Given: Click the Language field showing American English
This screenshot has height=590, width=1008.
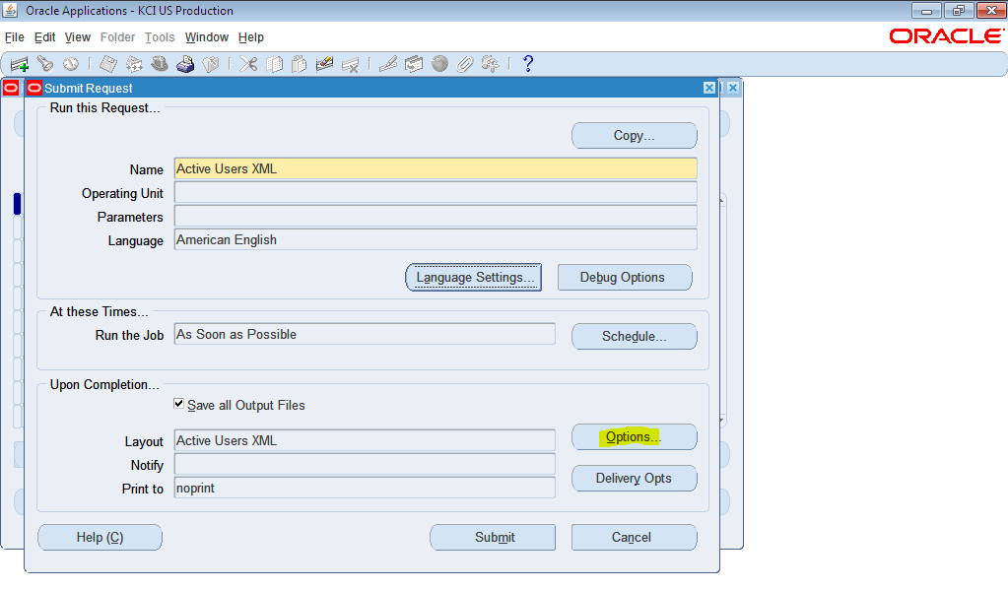Looking at the screenshot, I should tap(436, 239).
